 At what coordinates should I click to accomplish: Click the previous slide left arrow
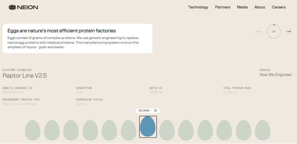(x=259, y=31)
